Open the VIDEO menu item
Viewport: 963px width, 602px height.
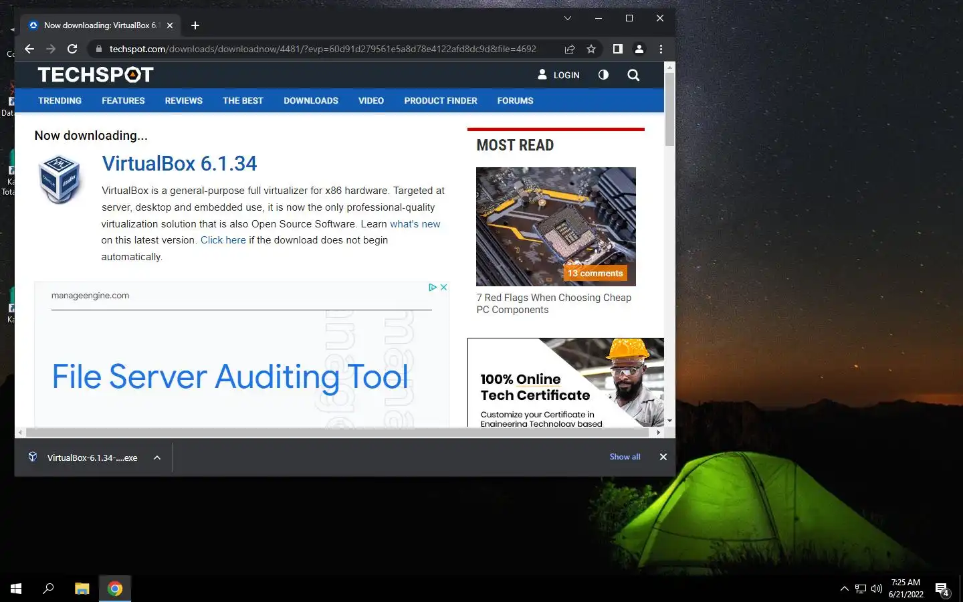click(x=371, y=100)
